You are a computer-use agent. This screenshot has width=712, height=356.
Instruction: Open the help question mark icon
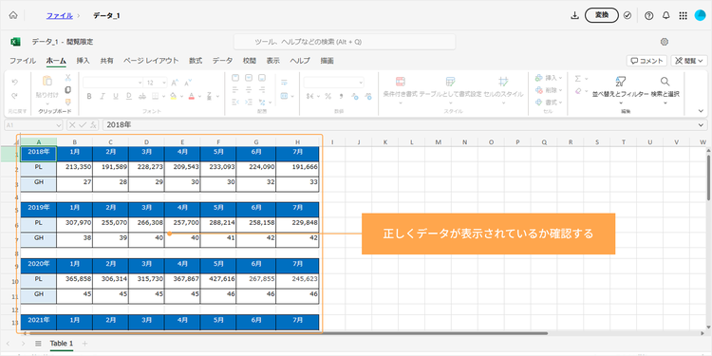click(x=649, y=15)
